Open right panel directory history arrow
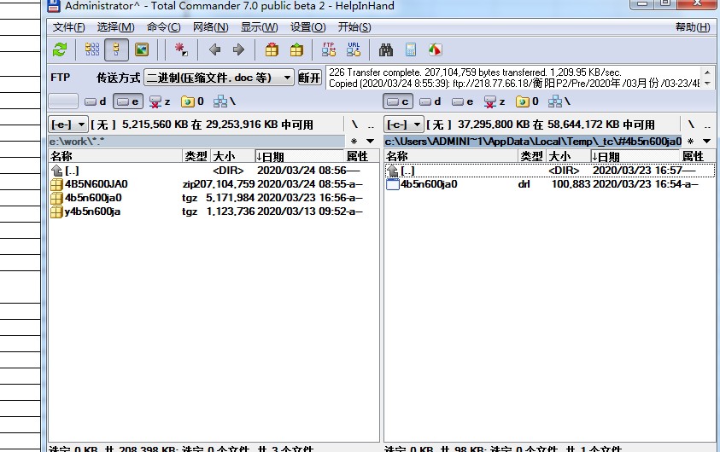 [706, 142]
